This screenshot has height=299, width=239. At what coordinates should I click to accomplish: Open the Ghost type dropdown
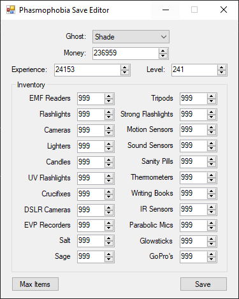coord(131,37)
